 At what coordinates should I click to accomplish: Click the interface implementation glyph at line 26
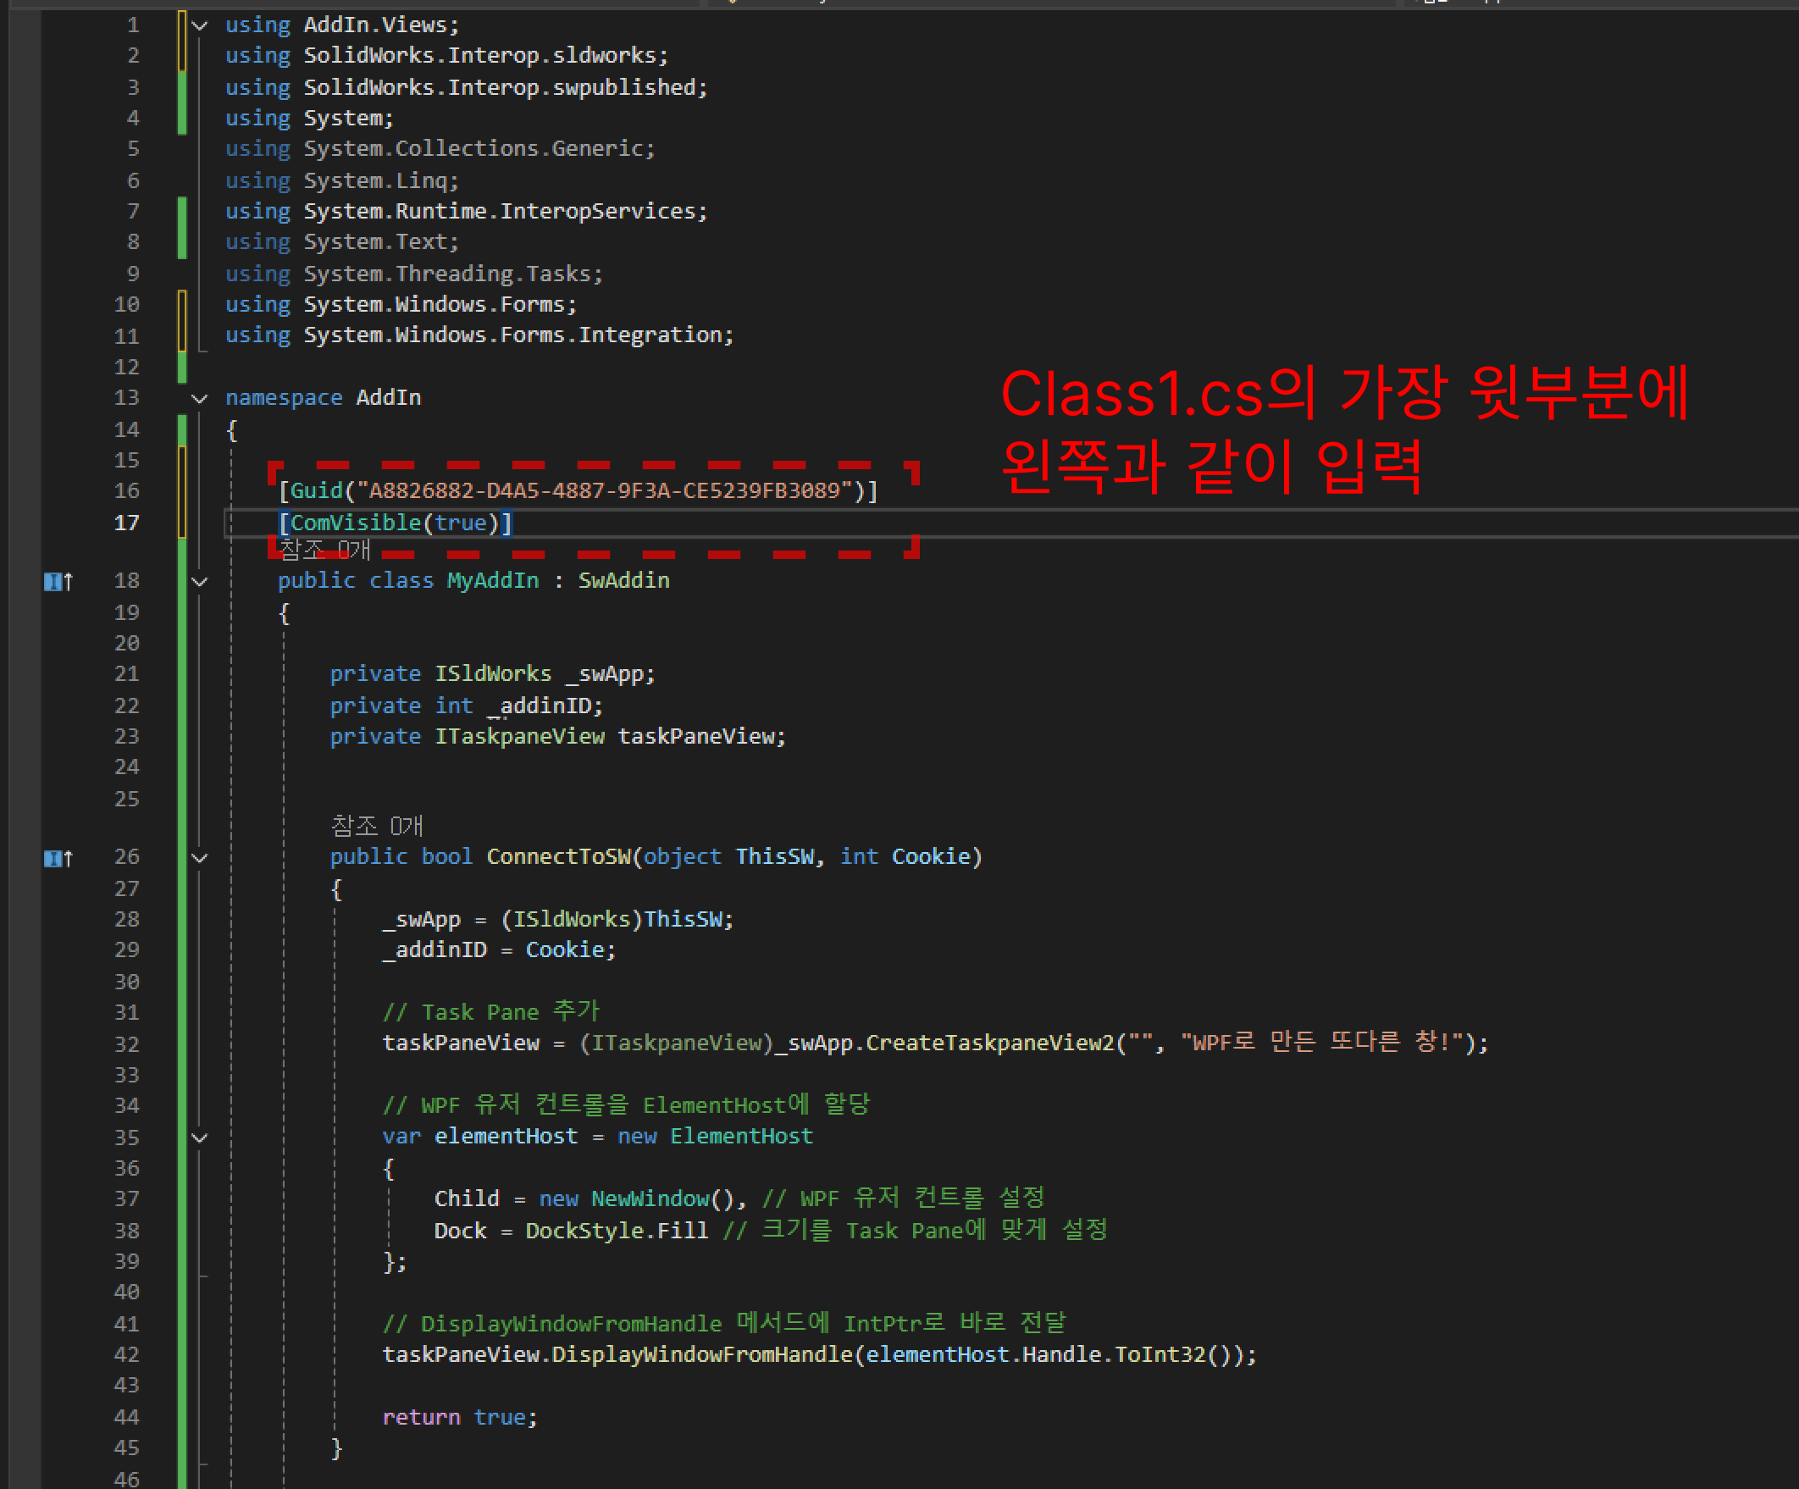(x=58, y=858)
